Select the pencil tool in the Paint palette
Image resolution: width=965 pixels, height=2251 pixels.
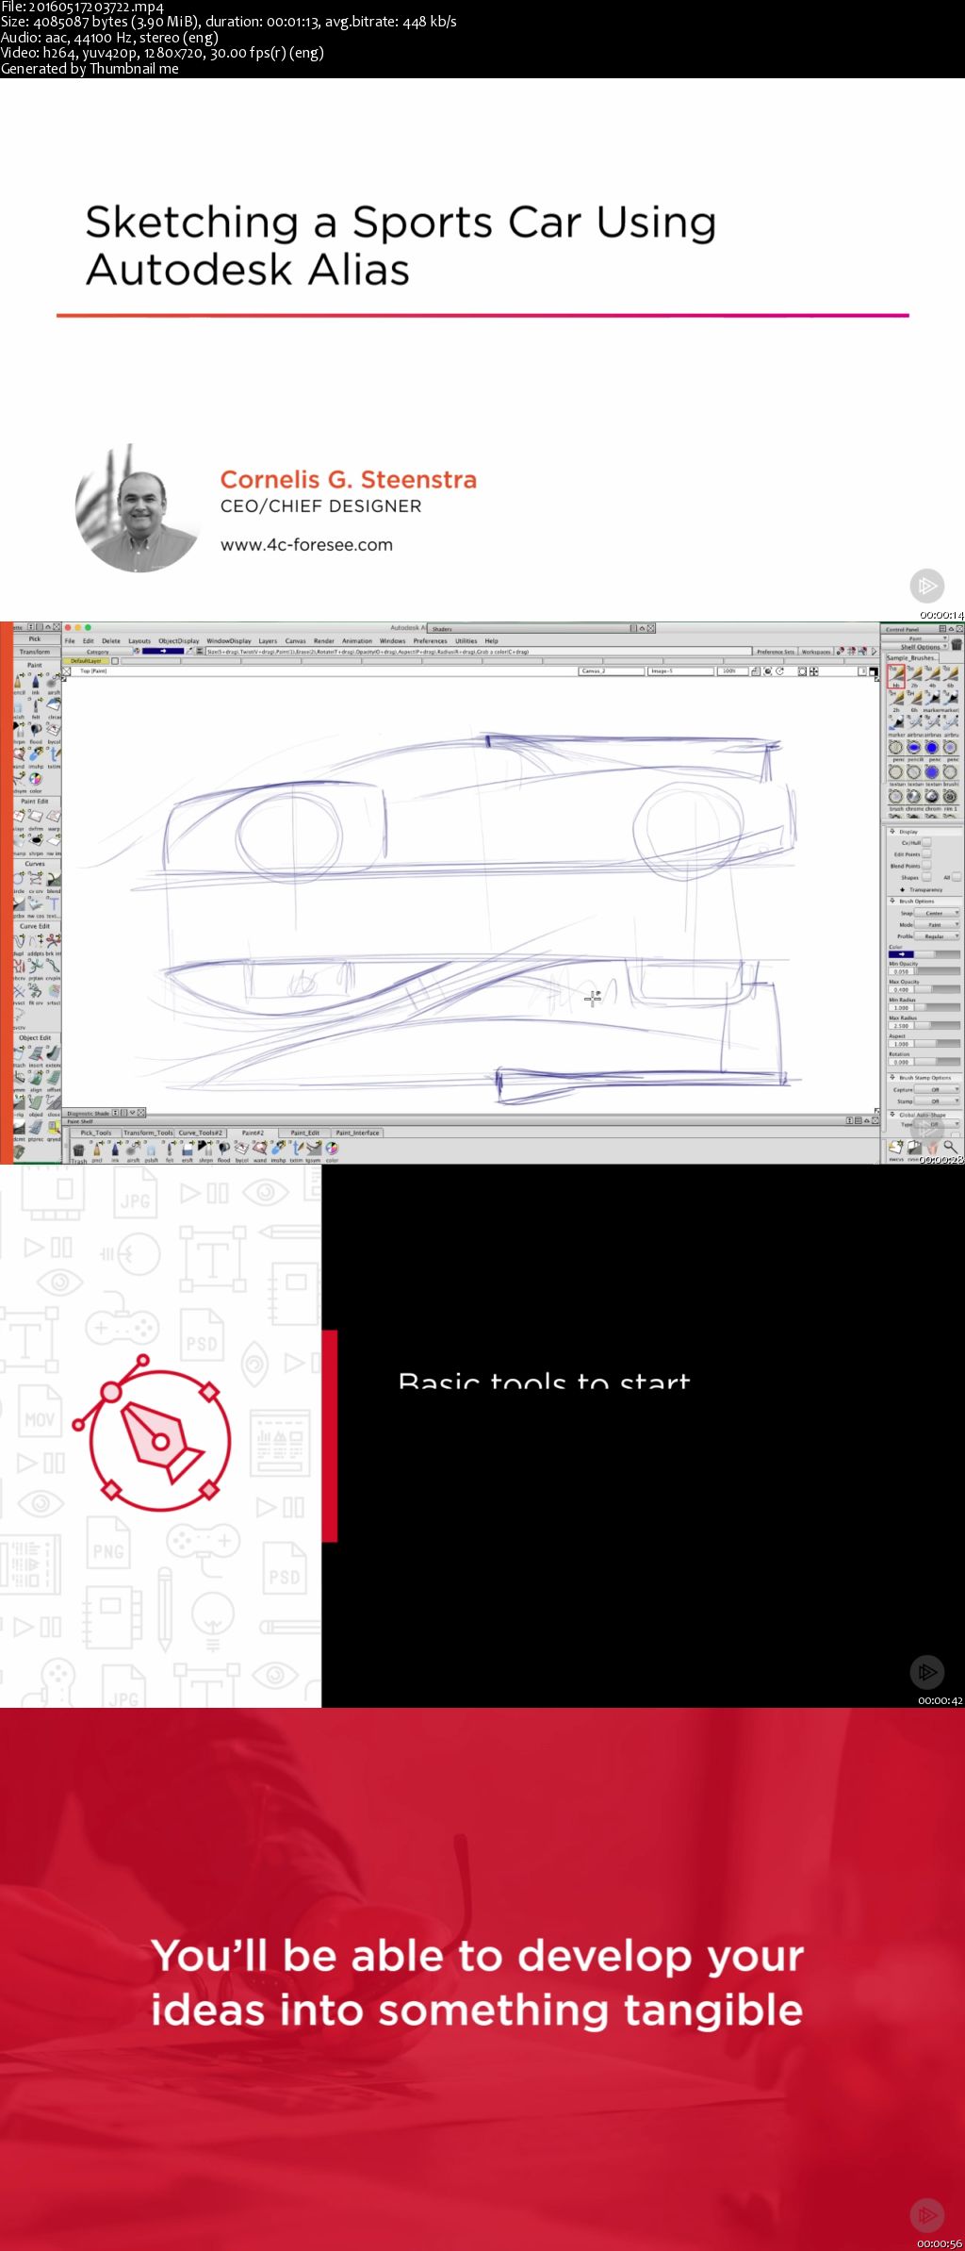coord(19,682)
